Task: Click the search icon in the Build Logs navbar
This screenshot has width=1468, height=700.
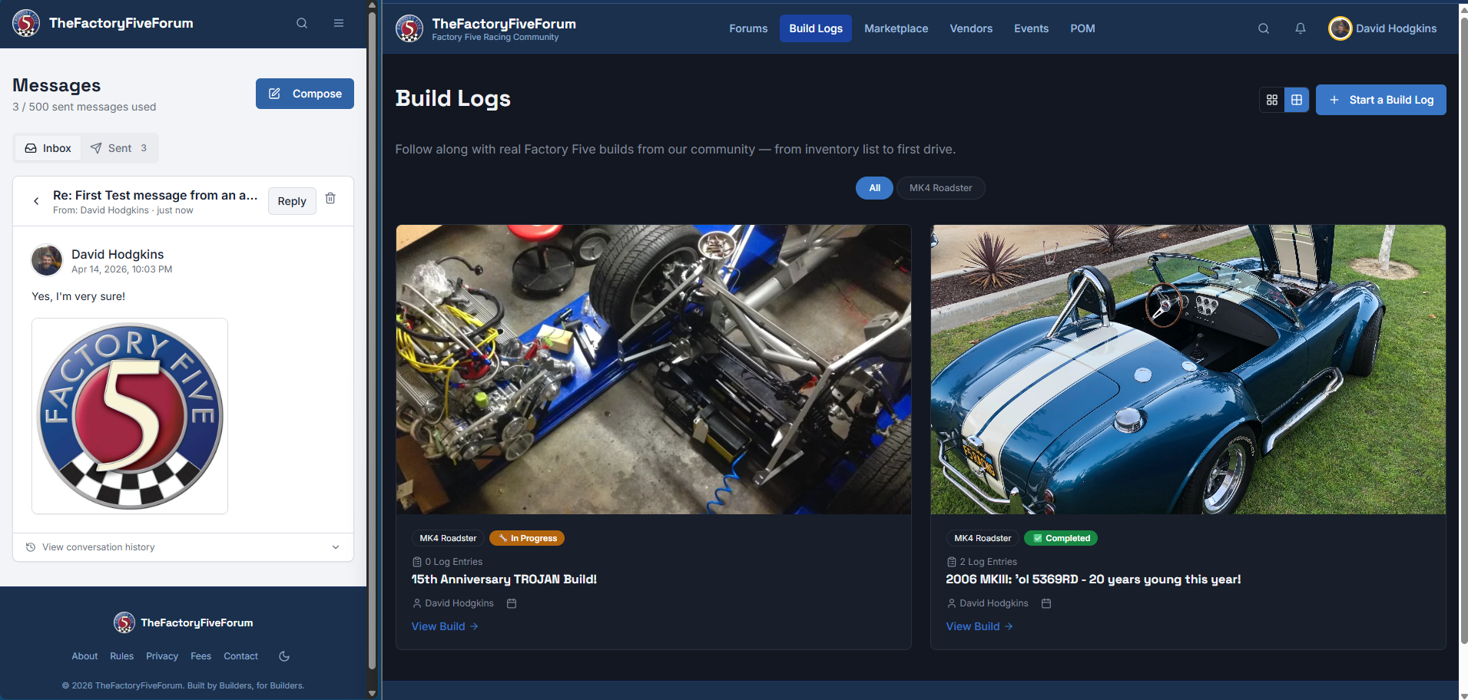Action: click(1264, 28)
